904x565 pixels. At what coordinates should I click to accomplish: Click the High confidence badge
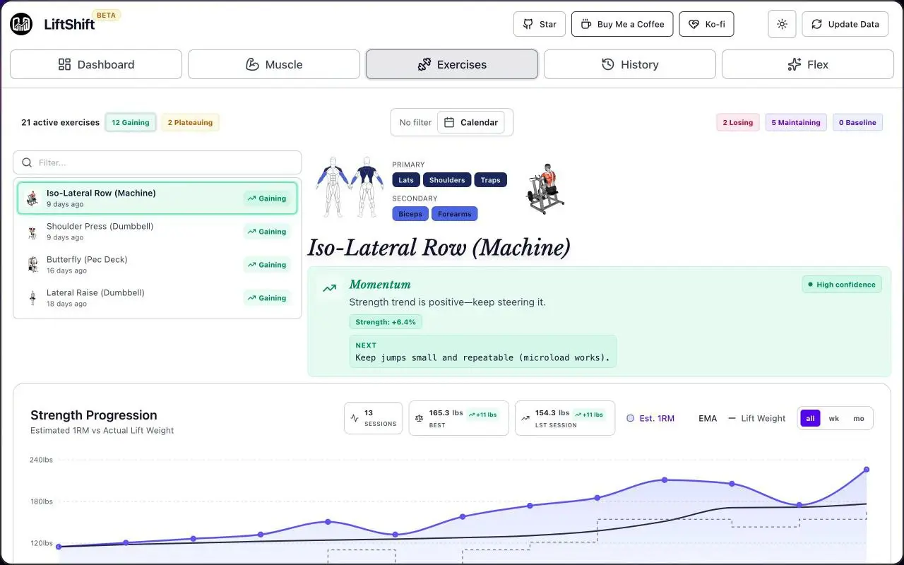coord(842,285)
